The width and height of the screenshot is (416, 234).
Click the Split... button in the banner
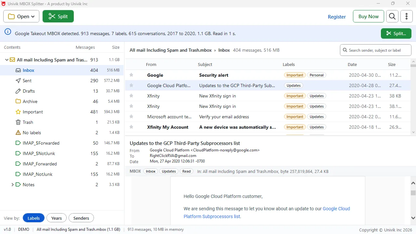click(x=396, y=33)
